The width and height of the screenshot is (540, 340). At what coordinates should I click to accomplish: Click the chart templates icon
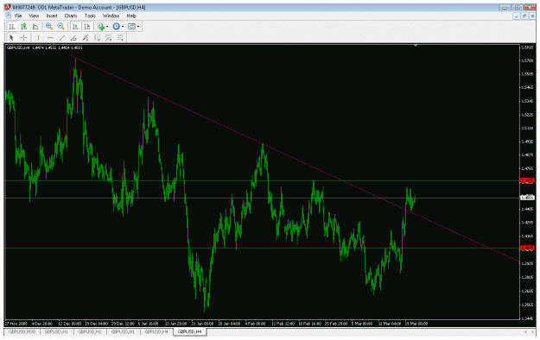[131, 27]
